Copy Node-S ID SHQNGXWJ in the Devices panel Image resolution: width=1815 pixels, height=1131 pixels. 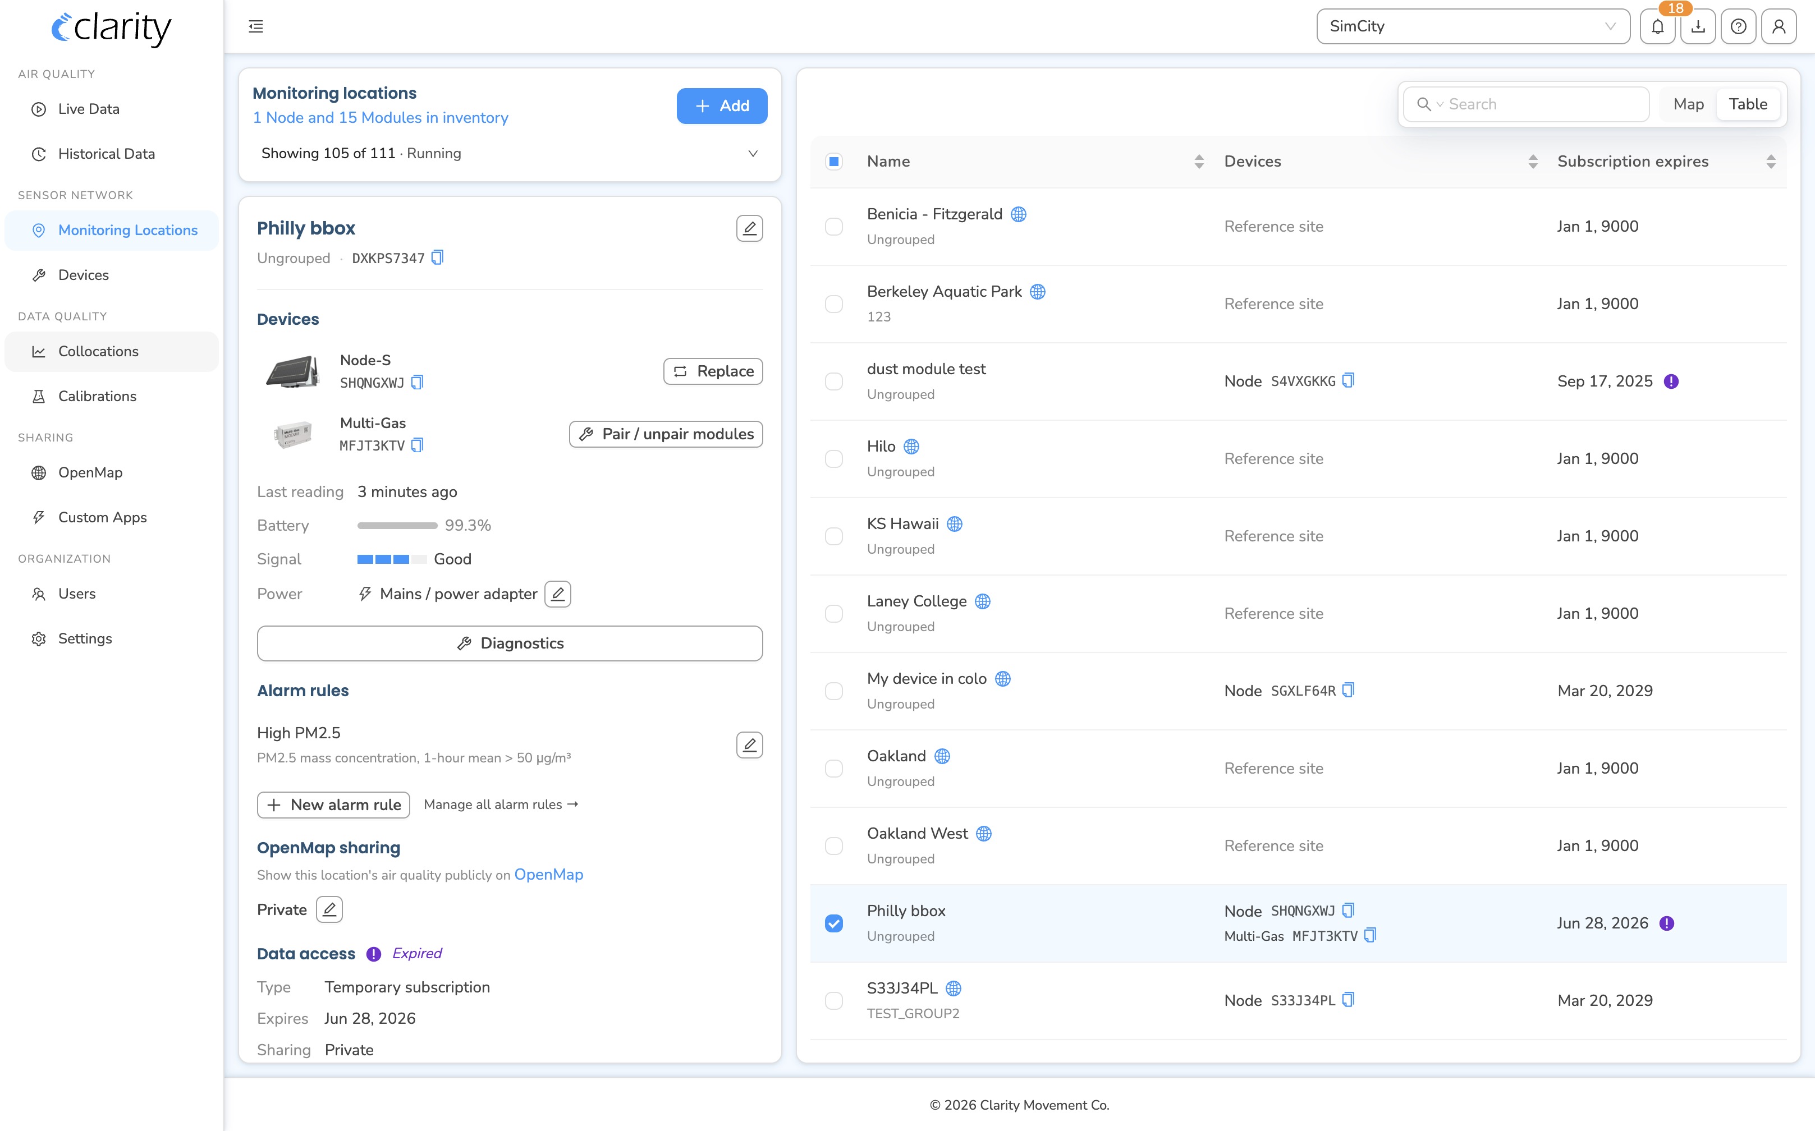(418, 382)
